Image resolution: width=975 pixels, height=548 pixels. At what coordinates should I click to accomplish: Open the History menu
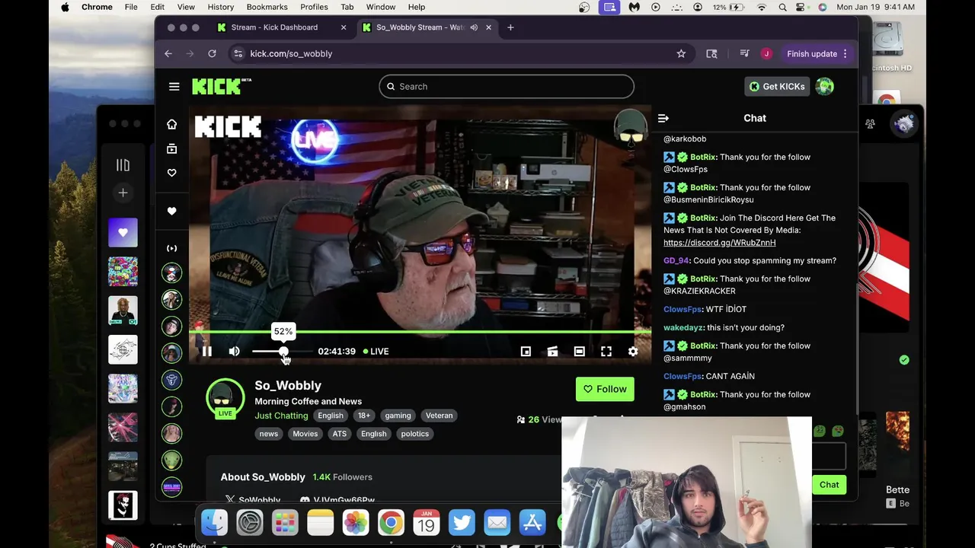221,7
